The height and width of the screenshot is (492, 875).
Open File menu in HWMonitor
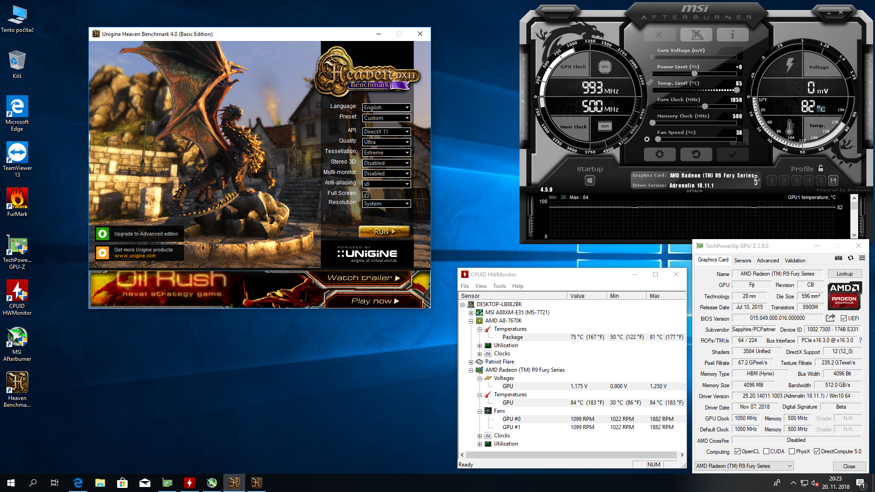[x=465, y=286]
